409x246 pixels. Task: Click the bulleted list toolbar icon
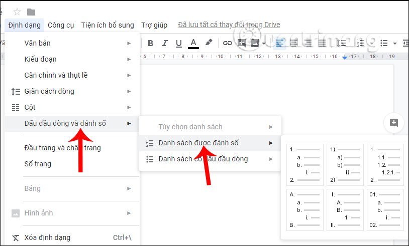pos(384,43)
